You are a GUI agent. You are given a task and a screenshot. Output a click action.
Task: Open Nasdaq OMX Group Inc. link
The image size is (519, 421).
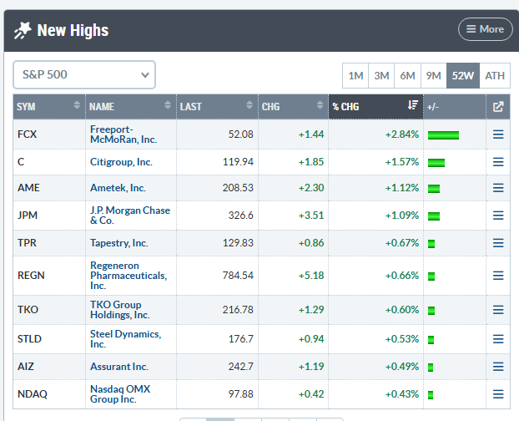[x=120, y=393]
